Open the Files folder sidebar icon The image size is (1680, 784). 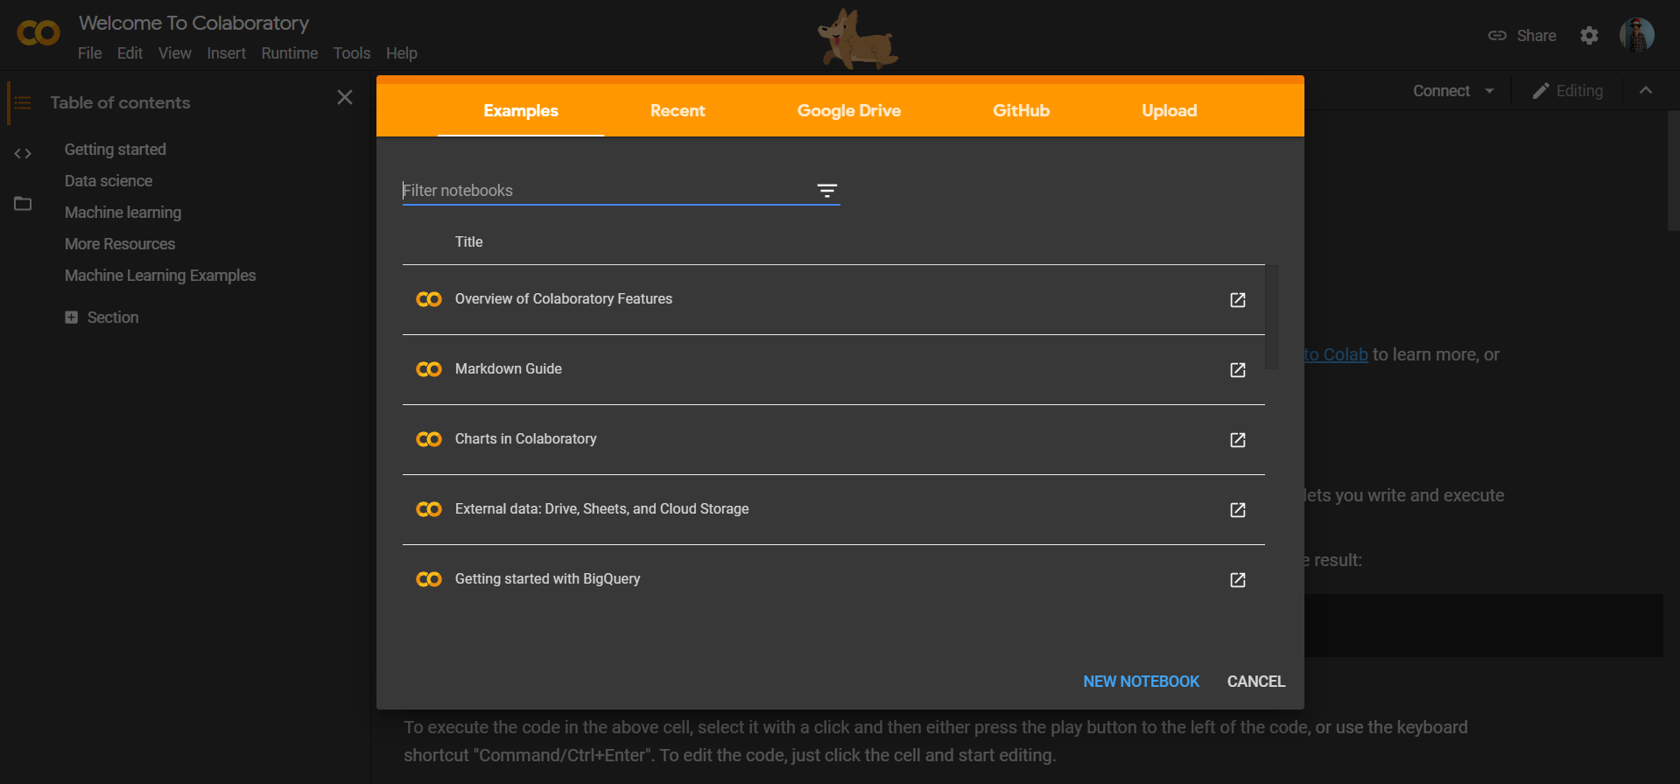(23, 204)
